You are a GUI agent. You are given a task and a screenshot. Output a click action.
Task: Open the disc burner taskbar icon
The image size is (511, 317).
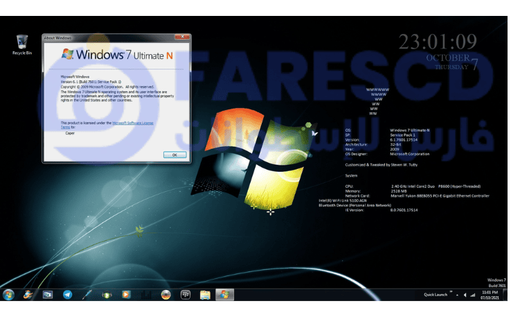tap(166, 295)
